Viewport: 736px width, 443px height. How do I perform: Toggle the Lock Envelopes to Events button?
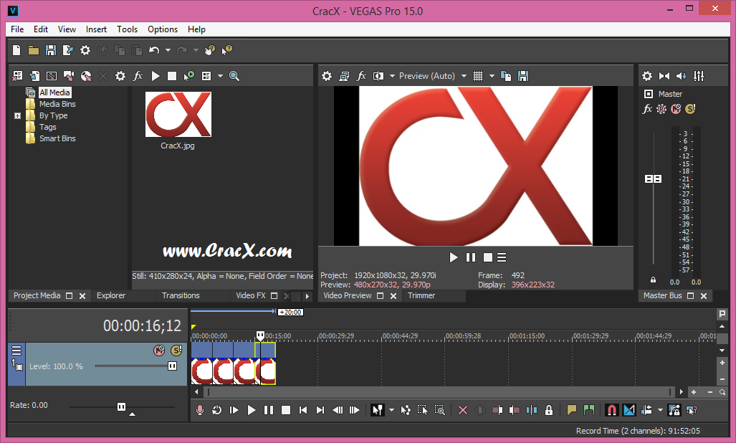pyautogui.click(x=674, y=410)
